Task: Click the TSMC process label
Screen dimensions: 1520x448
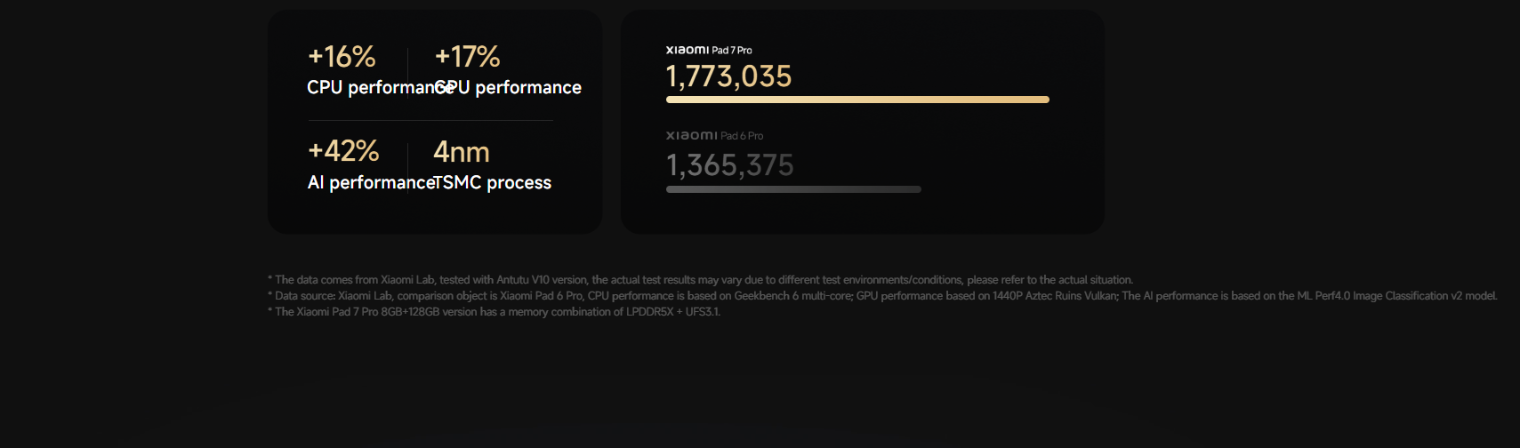Action: [x=493, y=182]
